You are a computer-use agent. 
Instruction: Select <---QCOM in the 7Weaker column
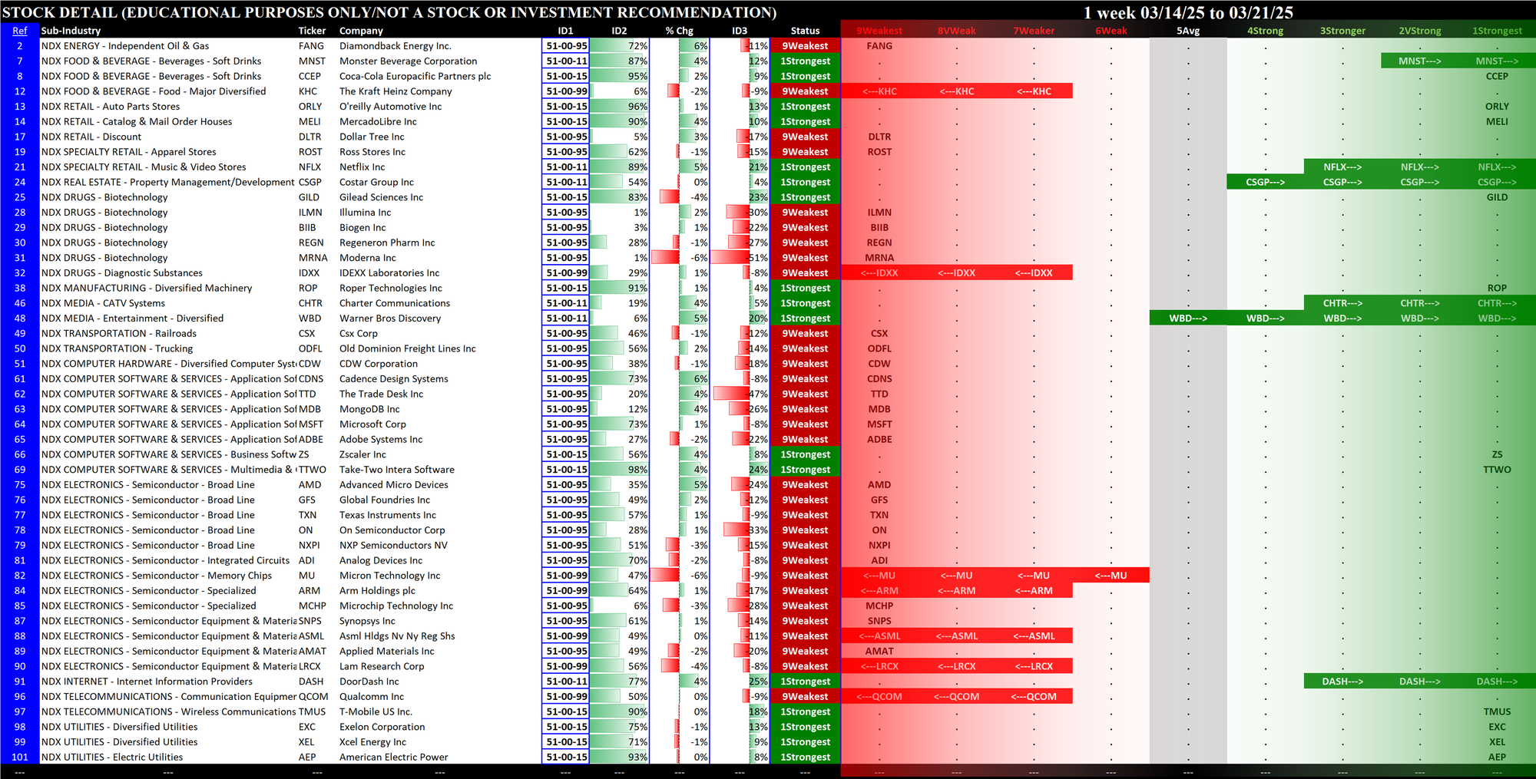[1034, 697]
